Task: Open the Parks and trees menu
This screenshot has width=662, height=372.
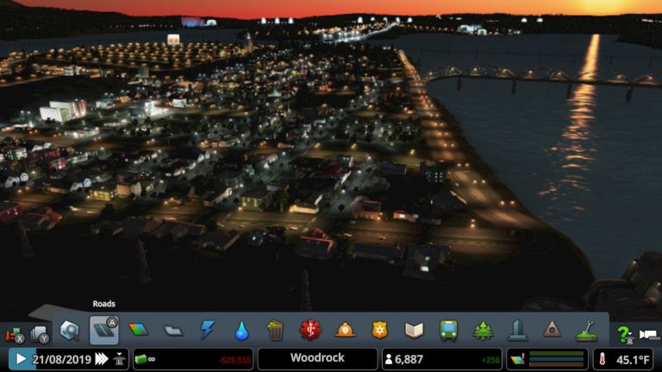Action: tap(483, 330)
